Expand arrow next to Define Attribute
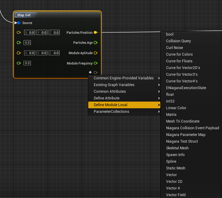The width and height of the screenshot is (222, 198). (x=159, y=98)
